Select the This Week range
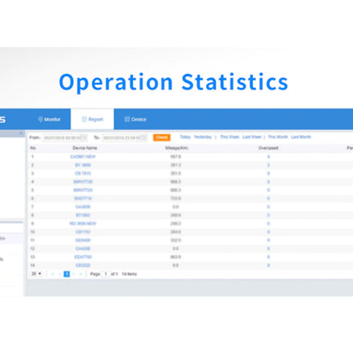Viewport: 353px width, 353px height. 230,137
